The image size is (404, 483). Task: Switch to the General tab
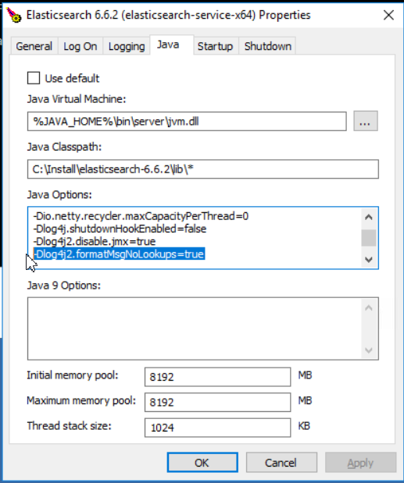point(34,46)
